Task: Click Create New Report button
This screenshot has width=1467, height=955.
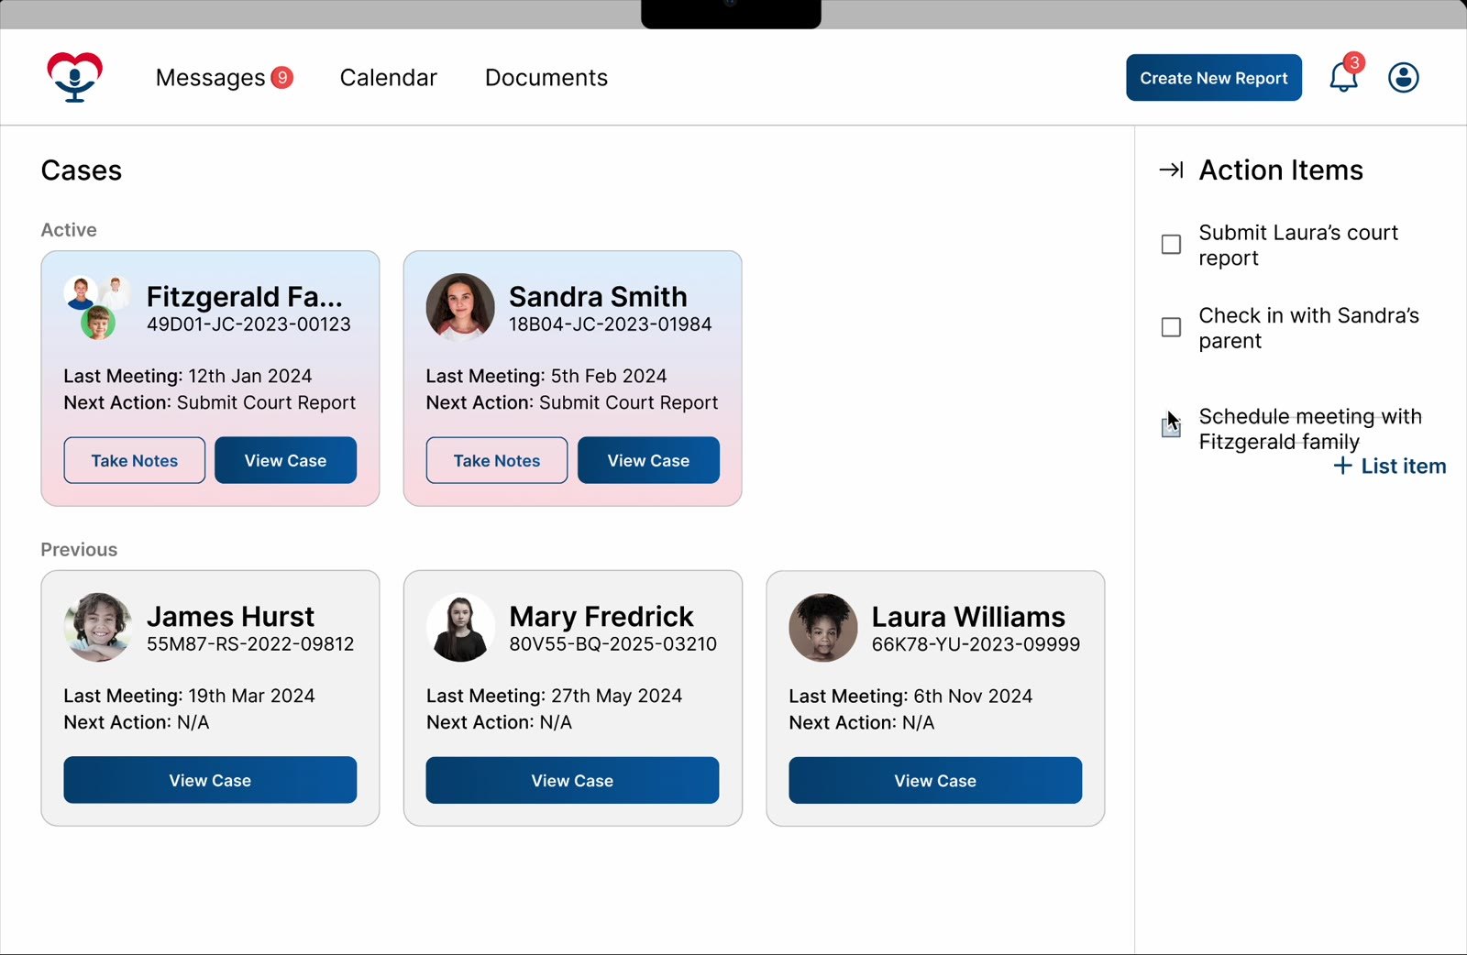Action: pyautogui.click(x=1214, y=78)
